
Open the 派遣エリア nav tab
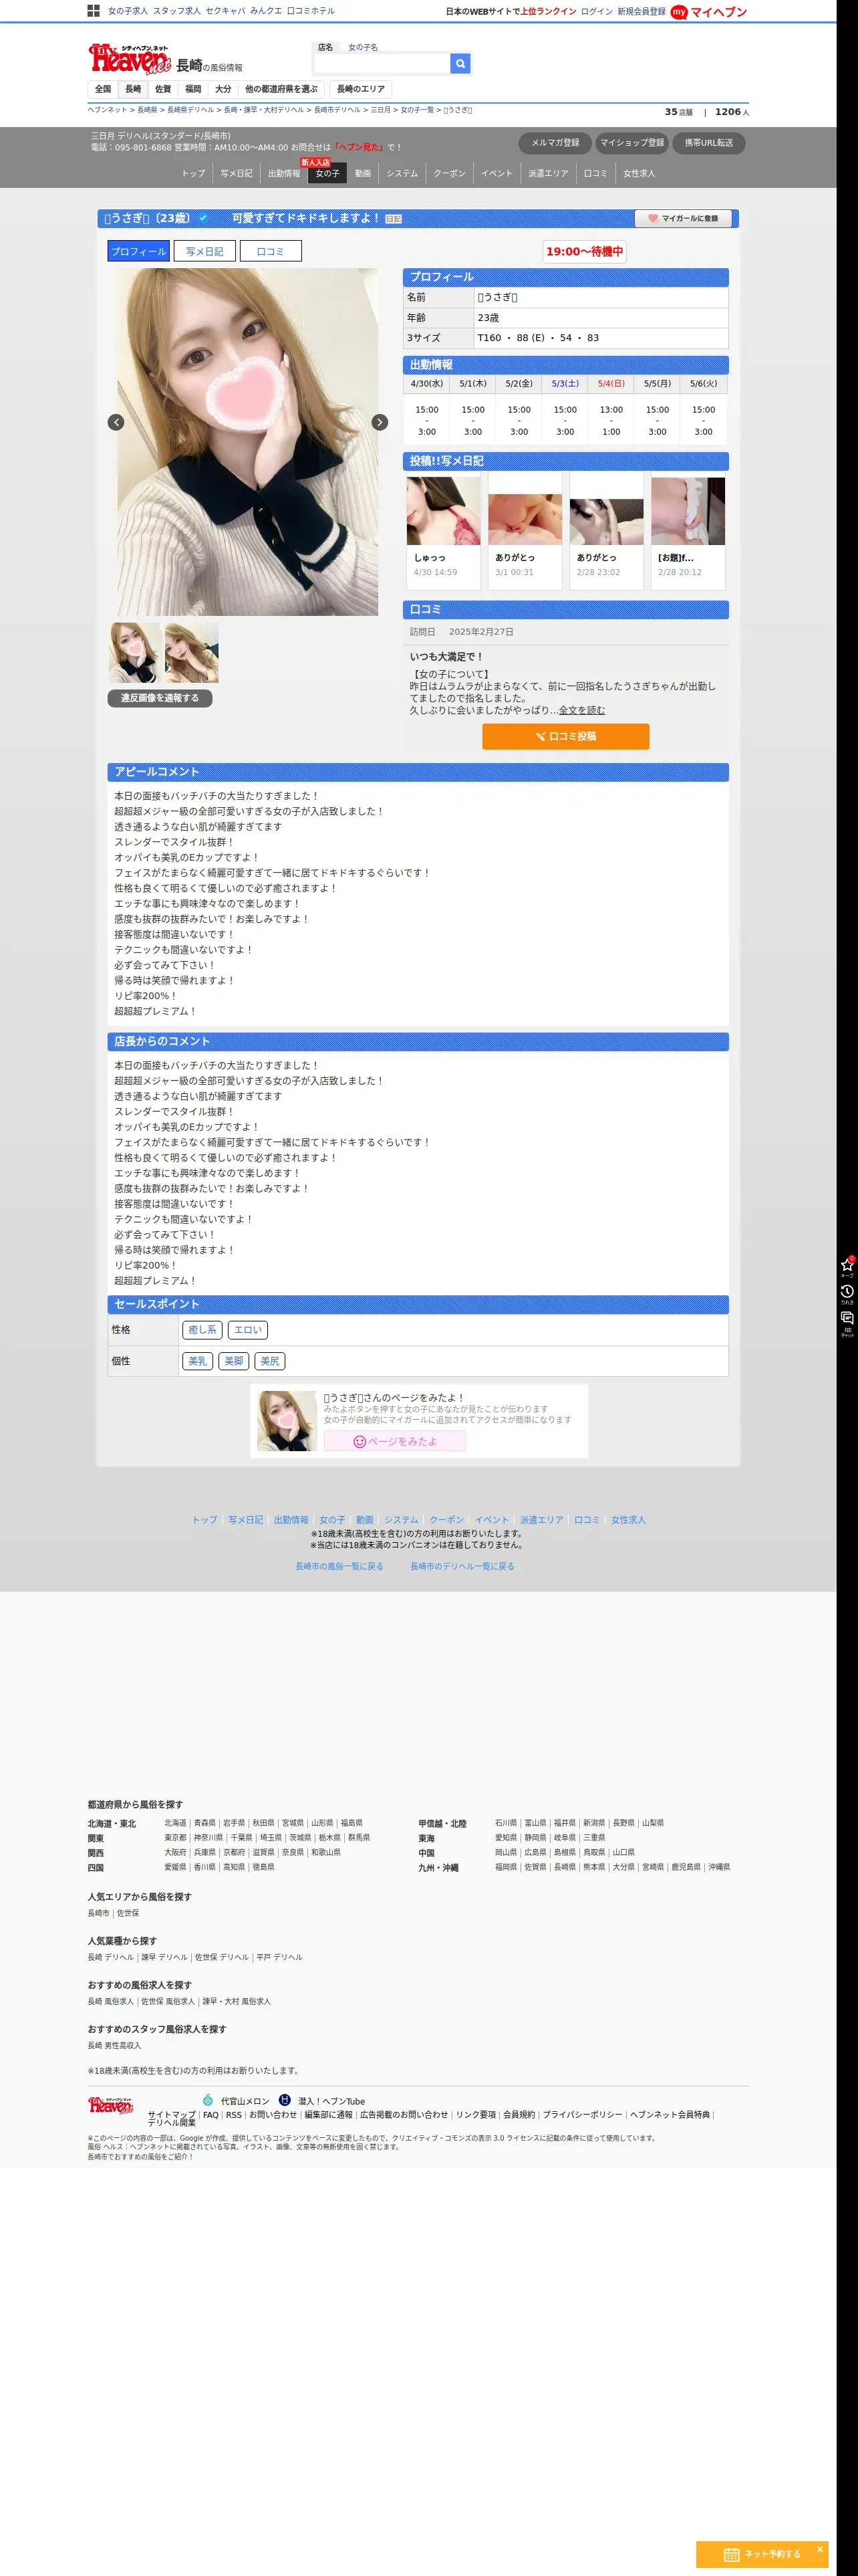tap(549, 173)
